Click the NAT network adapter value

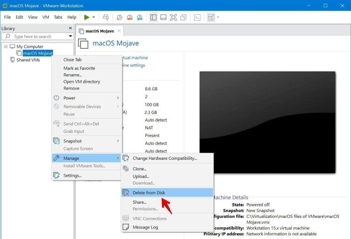(x=149, y=128)
